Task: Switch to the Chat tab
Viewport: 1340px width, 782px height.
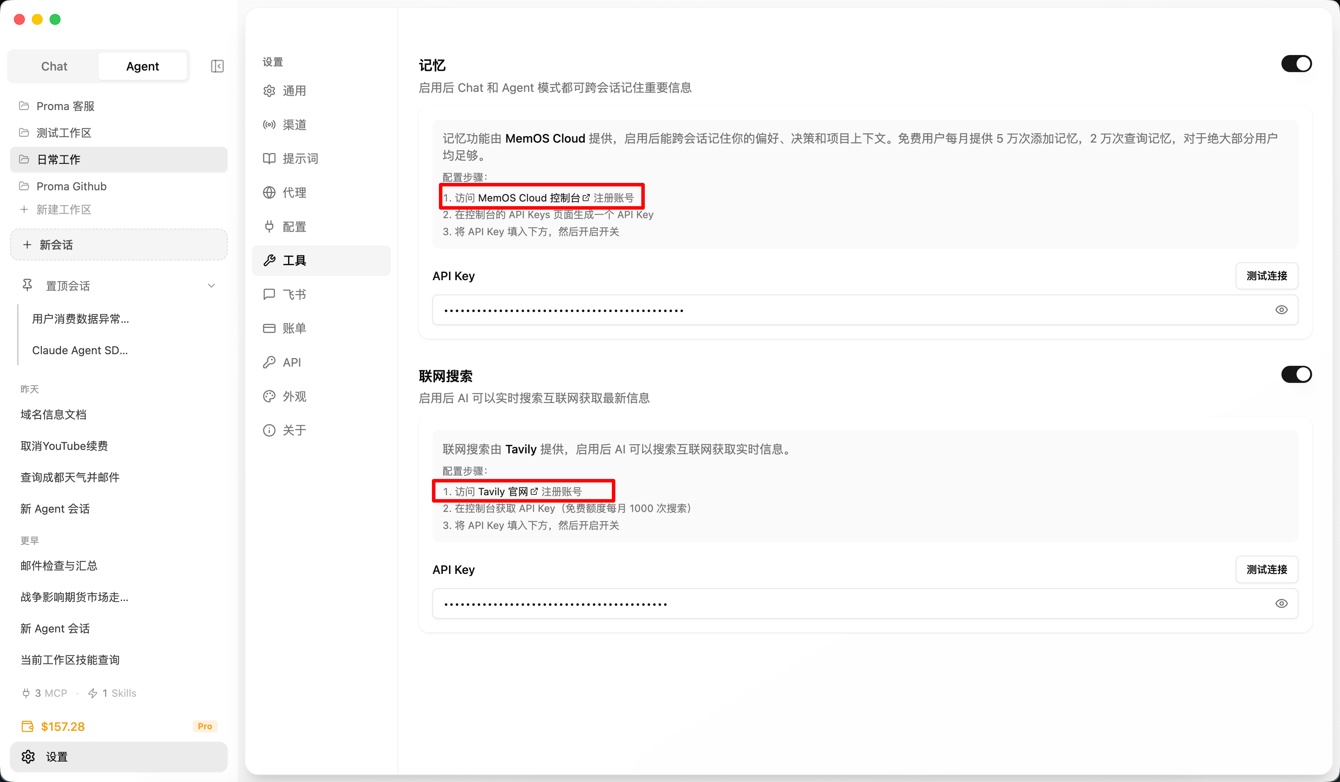Action: point(54,66)
